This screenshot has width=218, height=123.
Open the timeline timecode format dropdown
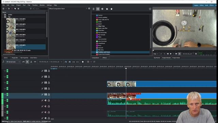tap(61, 62)
